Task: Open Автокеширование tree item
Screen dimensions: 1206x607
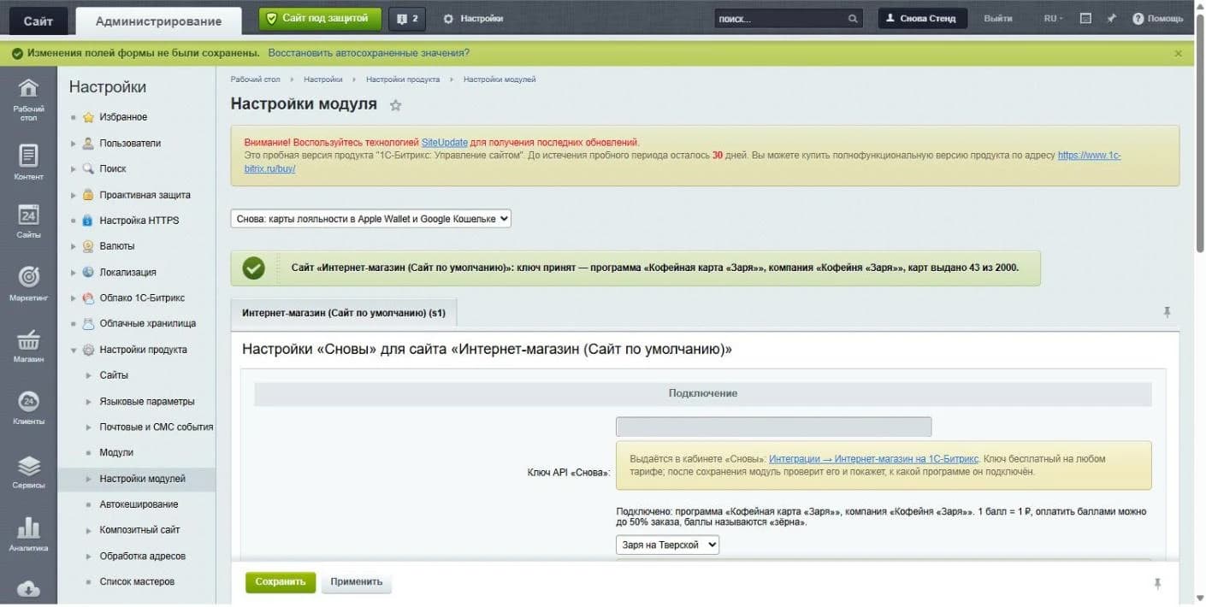Action: [x=139, y=504]
